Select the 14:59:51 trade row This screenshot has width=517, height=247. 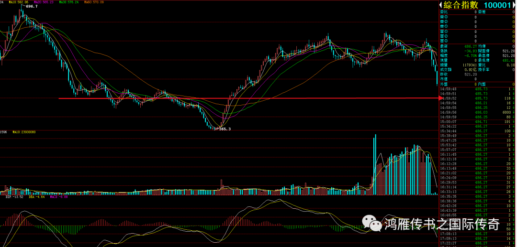point(477,94)
